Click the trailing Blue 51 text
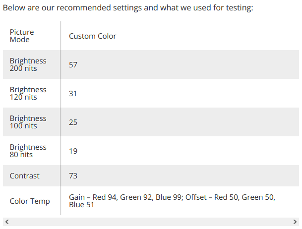Viewport: 302px width, 229px height. coord(81,205)
